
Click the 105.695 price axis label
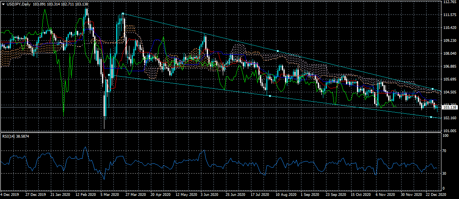click(450, 79)
